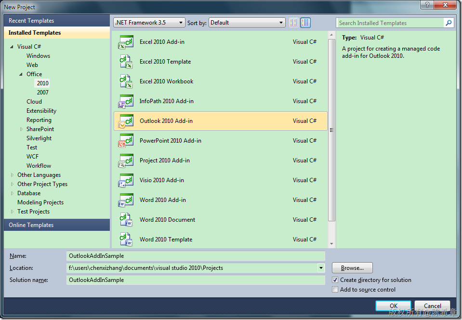The width and height of the screenshot is (462, 320).
Task: Click the Cancel button
Action: tap(432, 306)
